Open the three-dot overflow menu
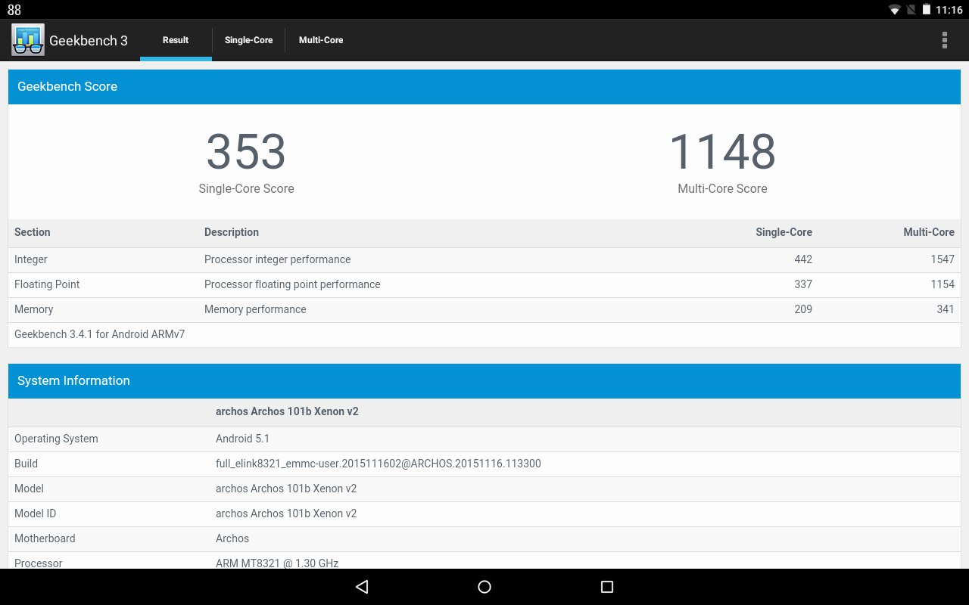 click(944, 40)
